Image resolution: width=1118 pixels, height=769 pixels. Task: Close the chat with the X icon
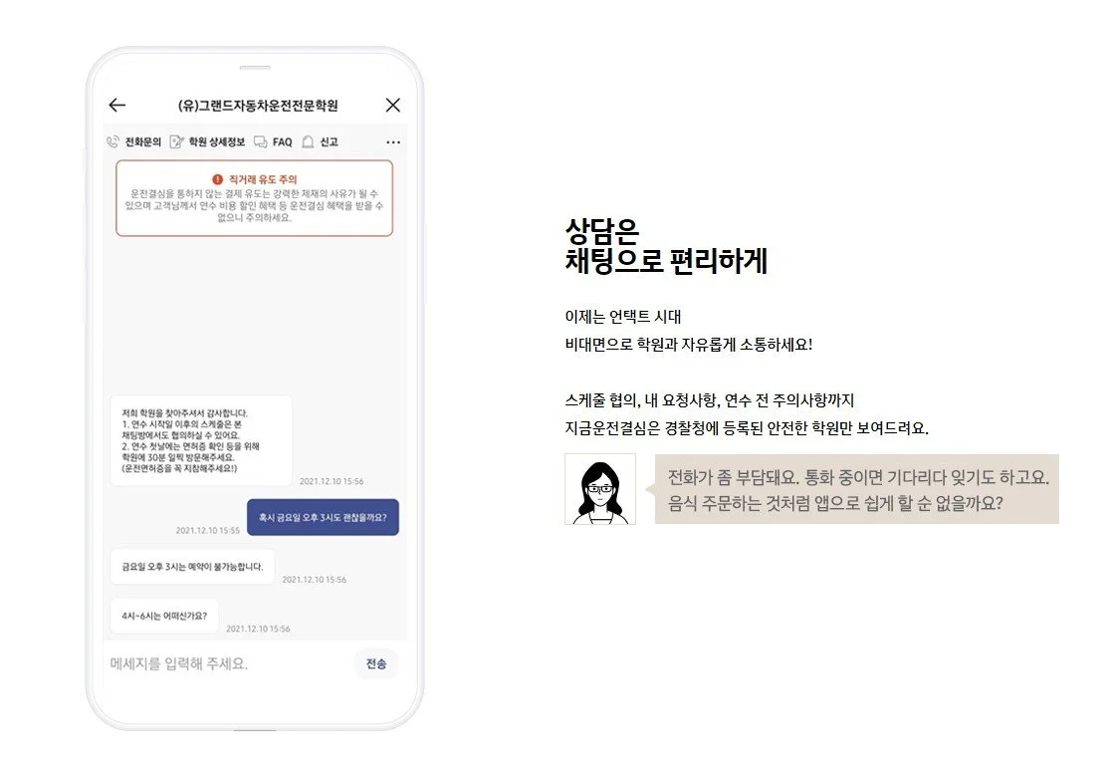(393, 105)
